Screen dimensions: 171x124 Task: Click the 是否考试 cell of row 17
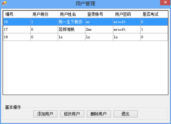click(154, 29)
